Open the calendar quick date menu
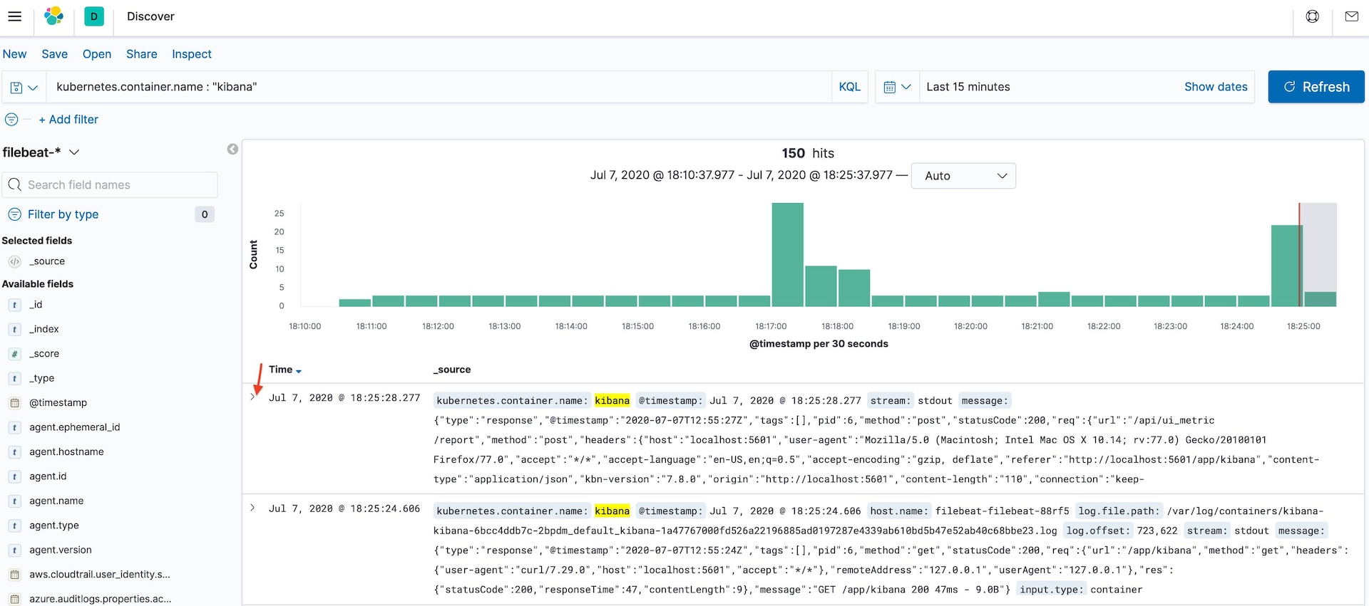Screen dimensions: 1369x606 coord(897,87)
